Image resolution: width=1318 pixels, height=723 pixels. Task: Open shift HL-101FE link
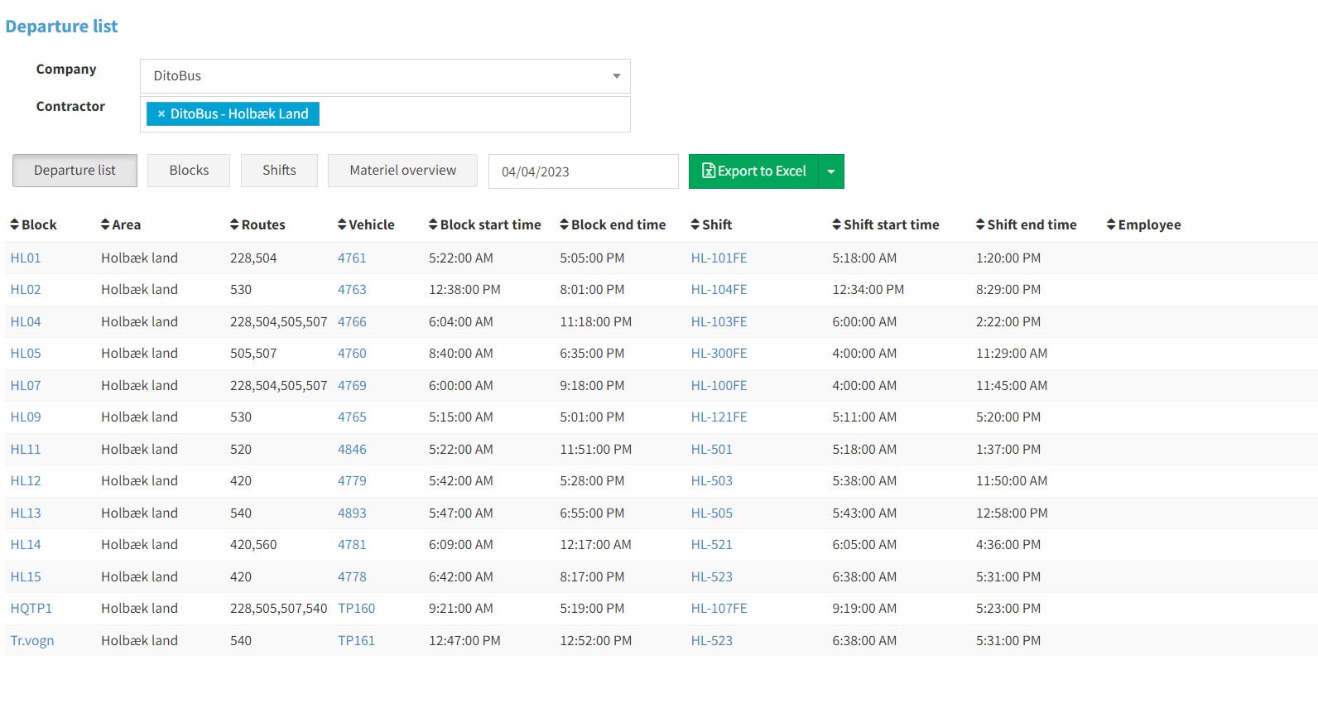tap(719, 258)
